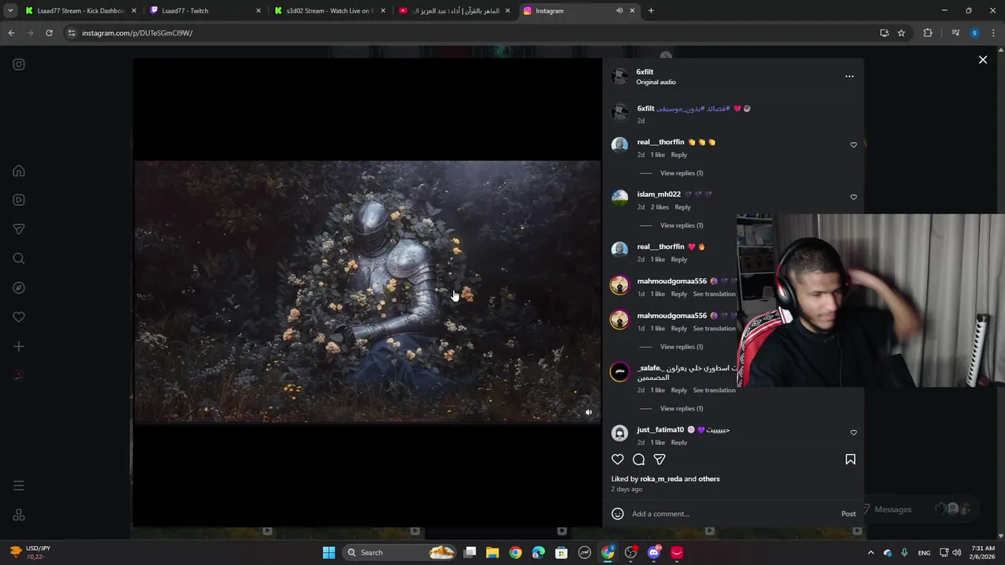
Task: Like just_fatima10's comment
Action: click(x=853, y=432)
